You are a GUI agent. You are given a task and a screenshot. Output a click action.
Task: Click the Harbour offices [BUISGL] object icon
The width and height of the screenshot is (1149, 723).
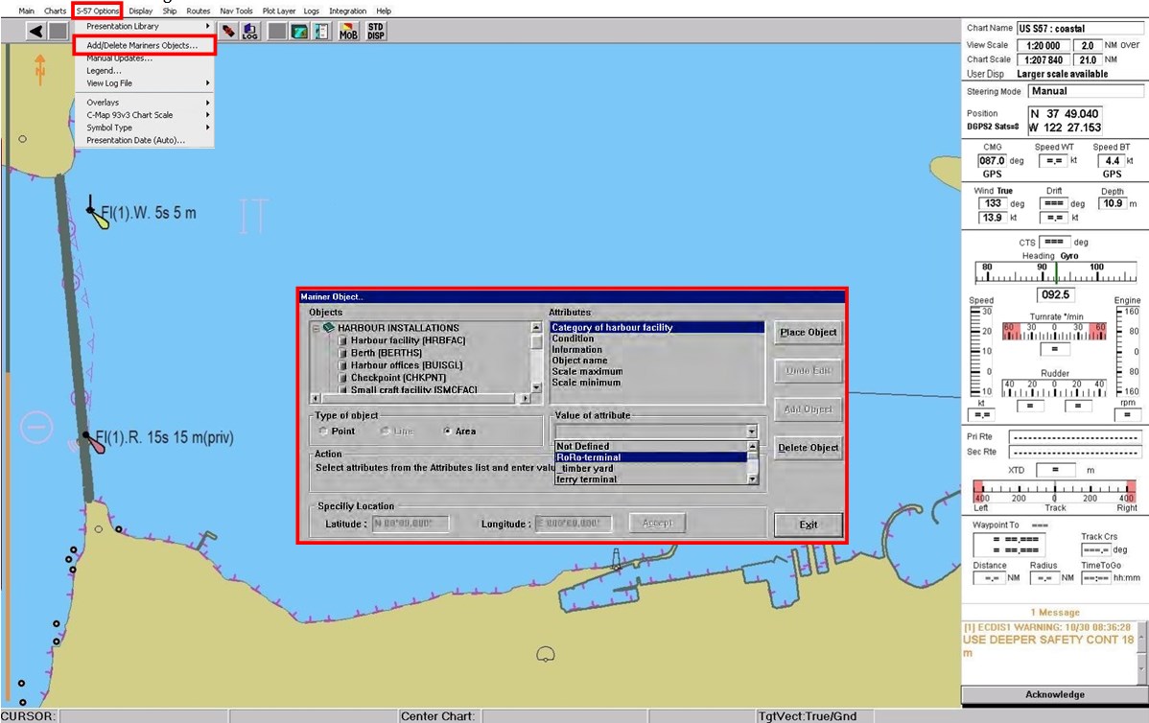[342, 365]
